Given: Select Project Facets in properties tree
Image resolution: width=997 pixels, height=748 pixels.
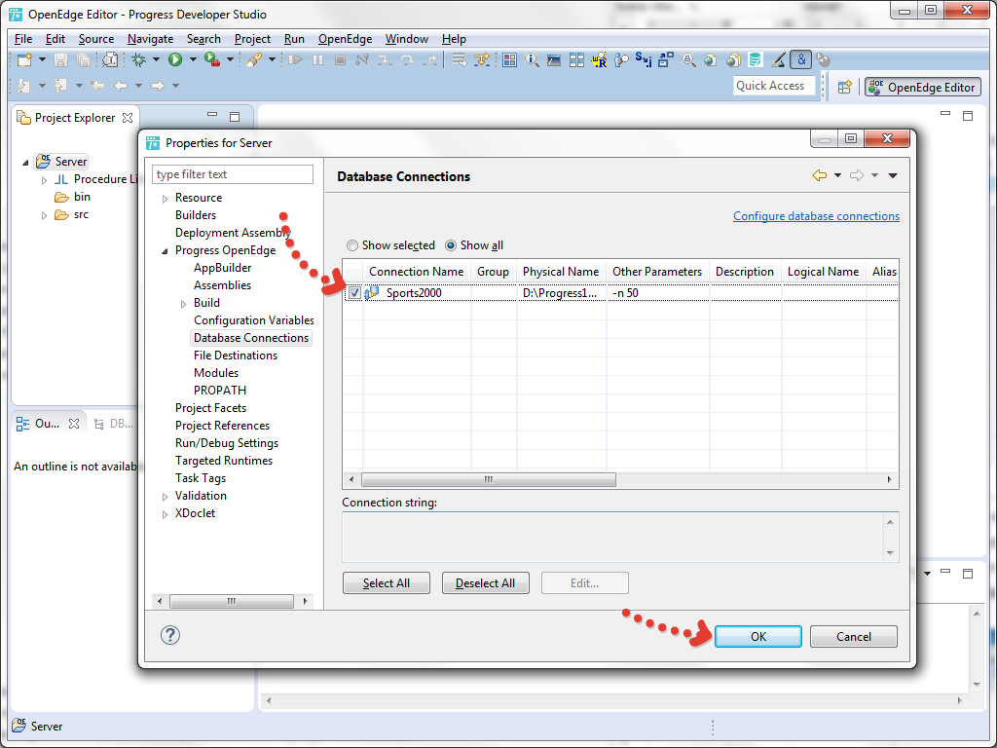Looking at the screenshot, I should pos(210,408).
